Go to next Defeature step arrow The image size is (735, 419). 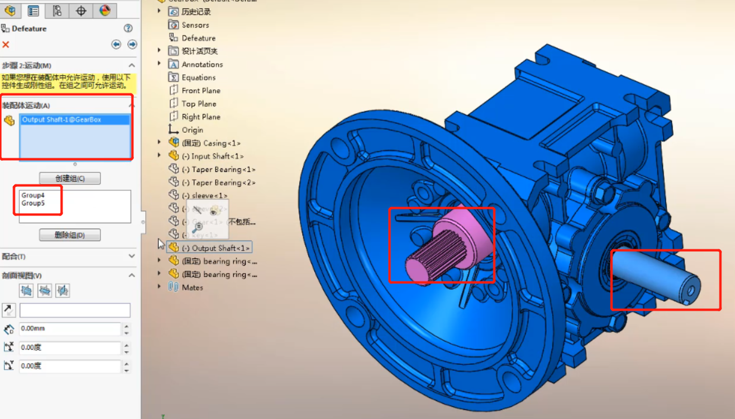(x=132, y=45)
